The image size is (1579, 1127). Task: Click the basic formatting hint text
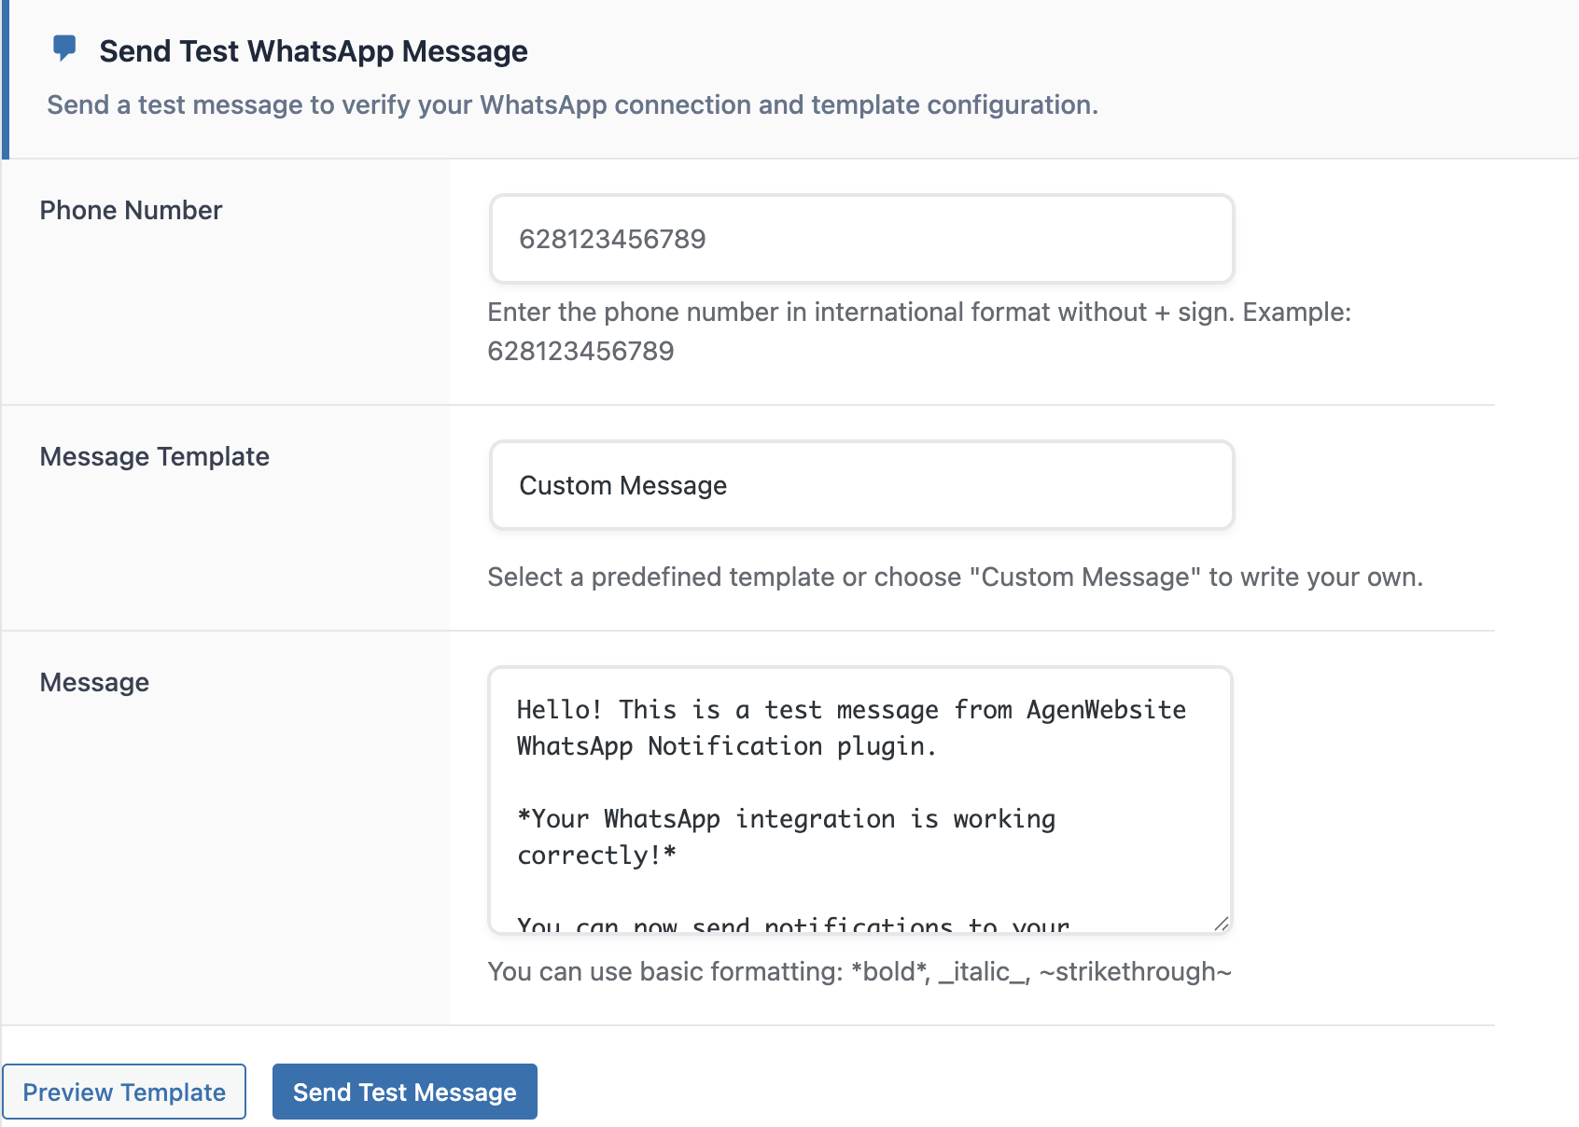pyautogui.click(x=859, y=971)
